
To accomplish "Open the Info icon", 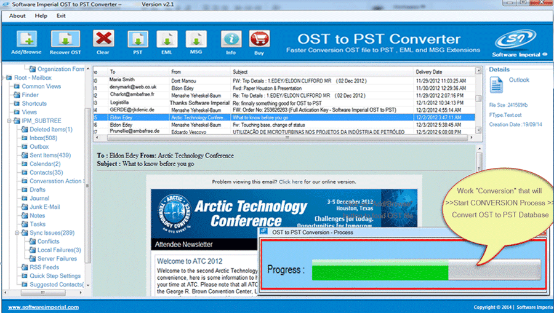I will [x=231, y=39].
